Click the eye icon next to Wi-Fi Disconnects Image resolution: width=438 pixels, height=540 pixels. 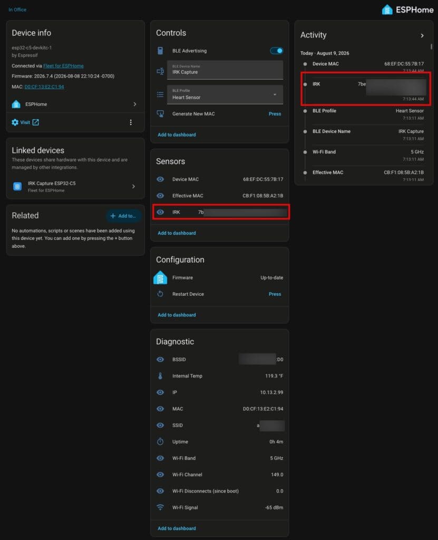coord(160,491)
